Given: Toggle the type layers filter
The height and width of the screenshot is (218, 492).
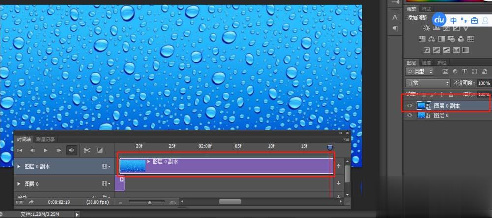Looking at the screenshot, I should 465,71.
